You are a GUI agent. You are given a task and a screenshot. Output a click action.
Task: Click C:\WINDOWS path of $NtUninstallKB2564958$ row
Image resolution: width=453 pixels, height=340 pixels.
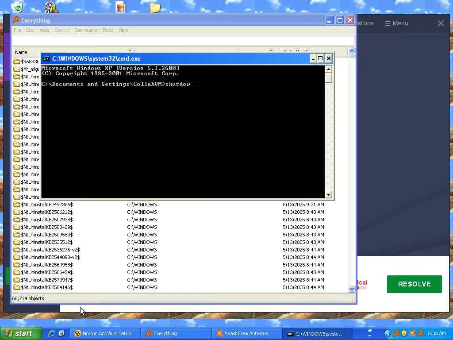tap(142, 265)
